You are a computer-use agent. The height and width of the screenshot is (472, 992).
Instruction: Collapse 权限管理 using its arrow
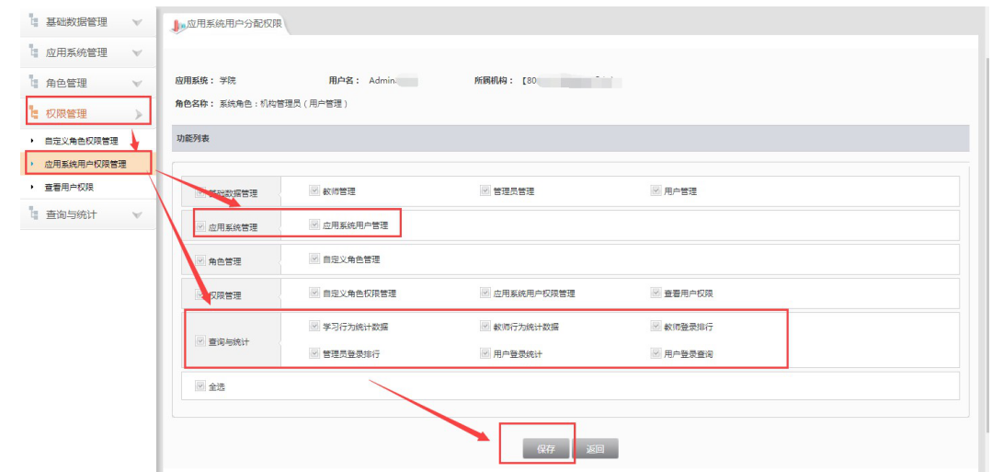coord(139,114)
